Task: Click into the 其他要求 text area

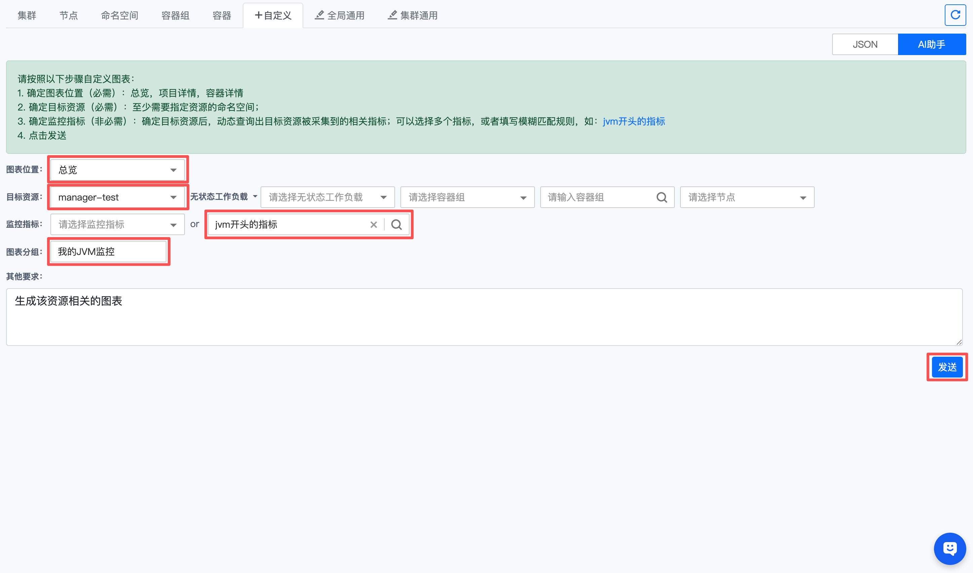Action: pos(484,317)
